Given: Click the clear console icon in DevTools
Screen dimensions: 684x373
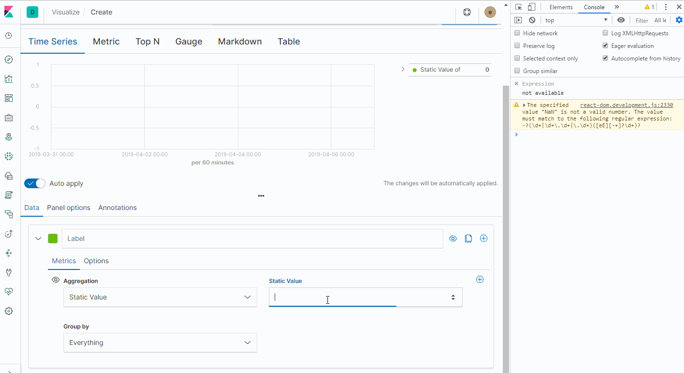Looking at the screenshot, I should pos(531,20).
